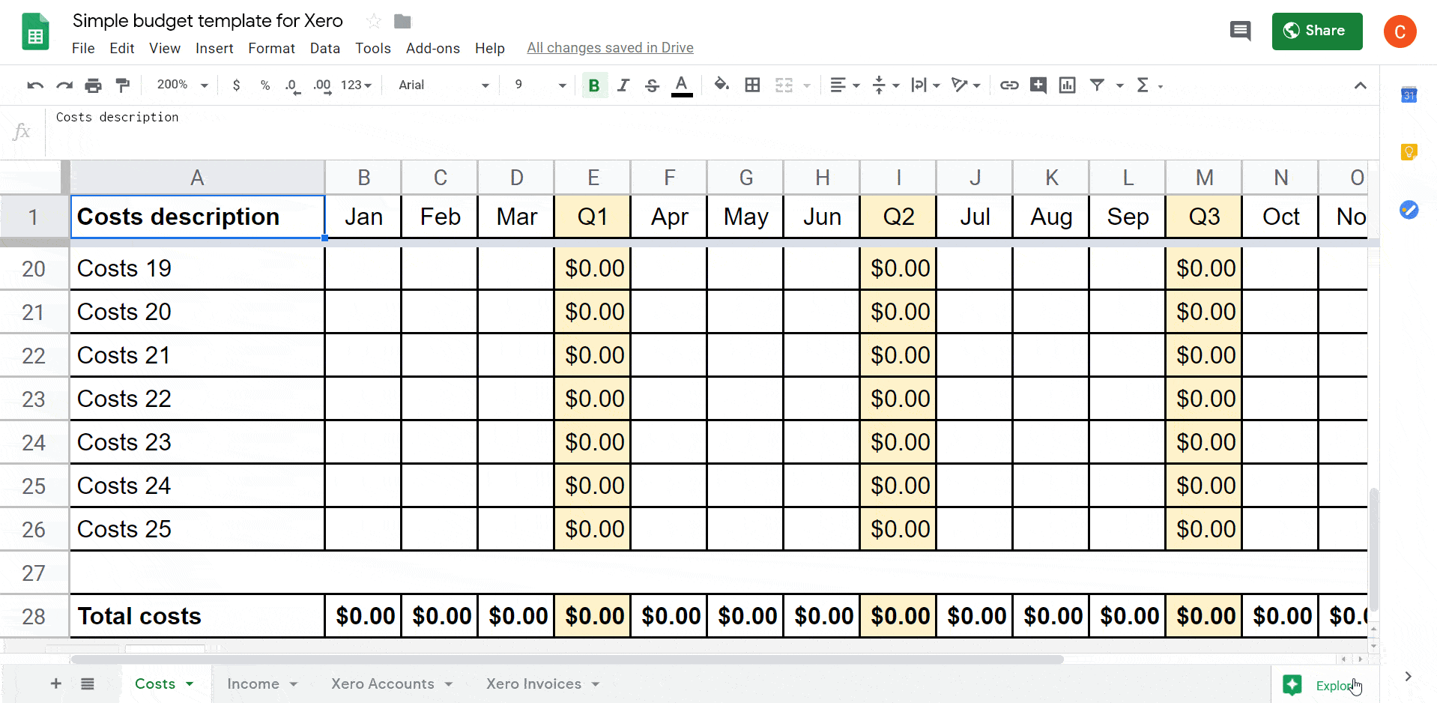This screenshot has height=703, width=1437.
Task: Apply italic formatting
Action: pyautogui.click(x=623, y=85)
